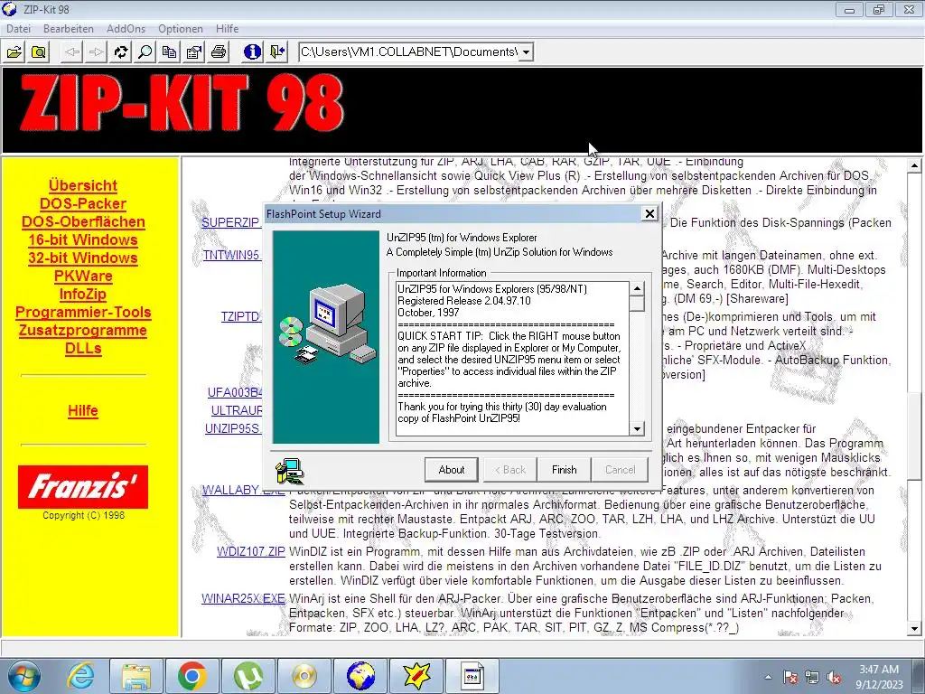The height and width of the screenshot is (694, 925).
Task: Open the Bearbeiten menu
Action: [69, 28]
